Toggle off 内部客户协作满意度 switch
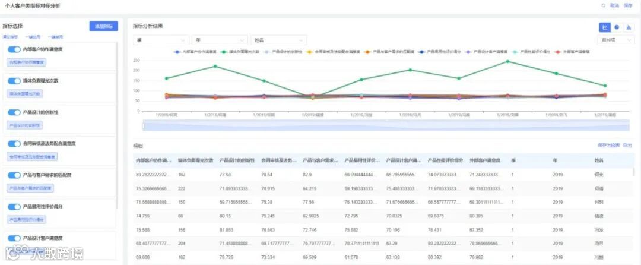This screenshot has width=641, height=265. 14,49
